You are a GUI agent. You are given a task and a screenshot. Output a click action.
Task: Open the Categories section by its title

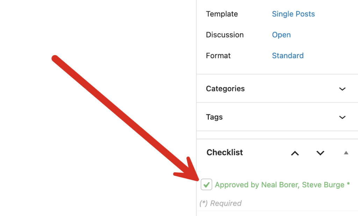(225, 89)
